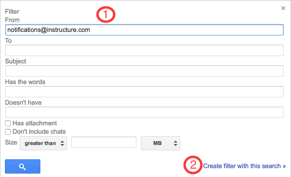Select the Subject input box

point(144,71)
